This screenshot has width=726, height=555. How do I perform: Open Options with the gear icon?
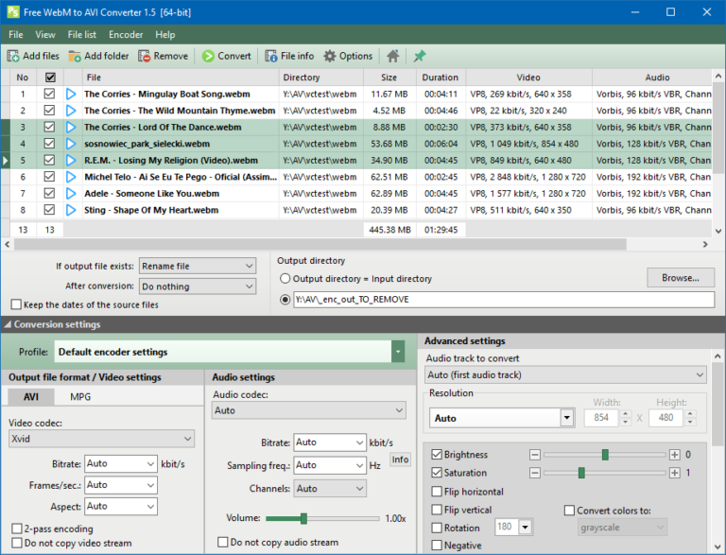pyautogui.click(x=330, y=56)
